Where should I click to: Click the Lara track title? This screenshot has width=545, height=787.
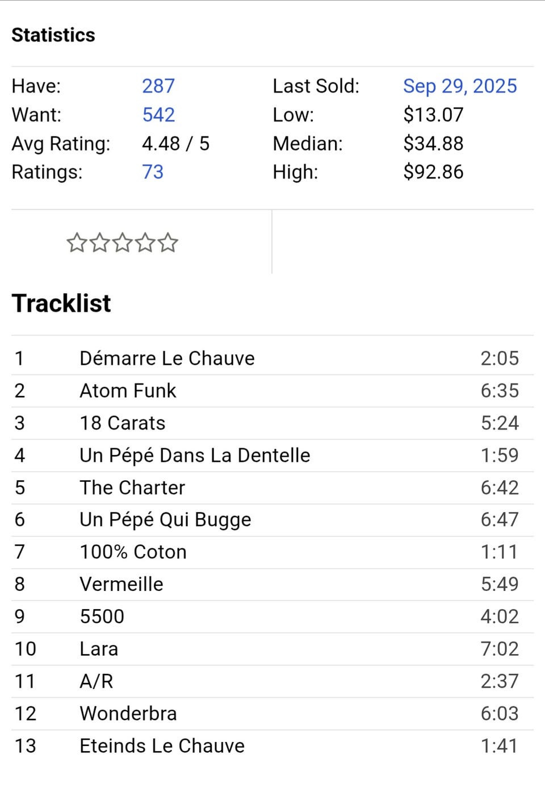pyautogui.click(x=99, y=649)
